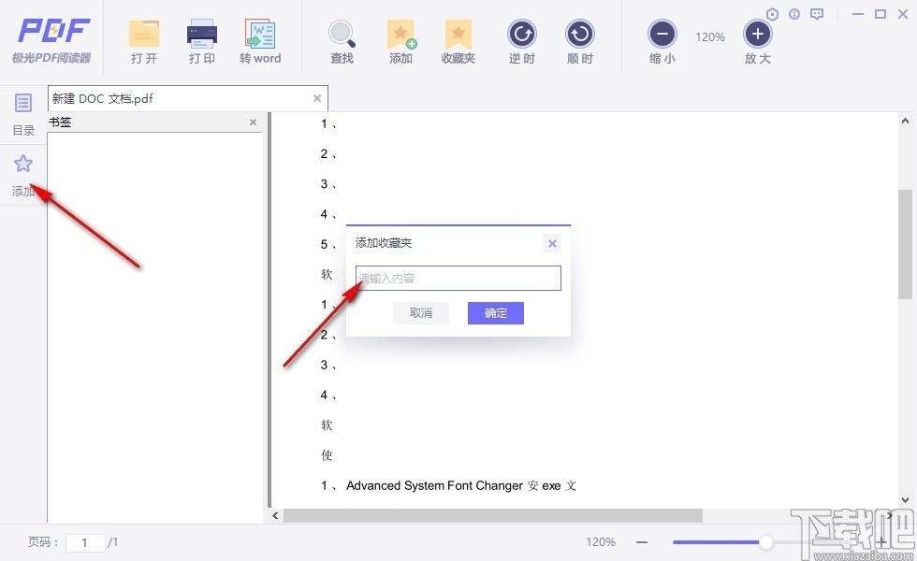The image size is (917, 561).
Task: Click the sidebar star 添加 icon
Action: tap(23, 164)
